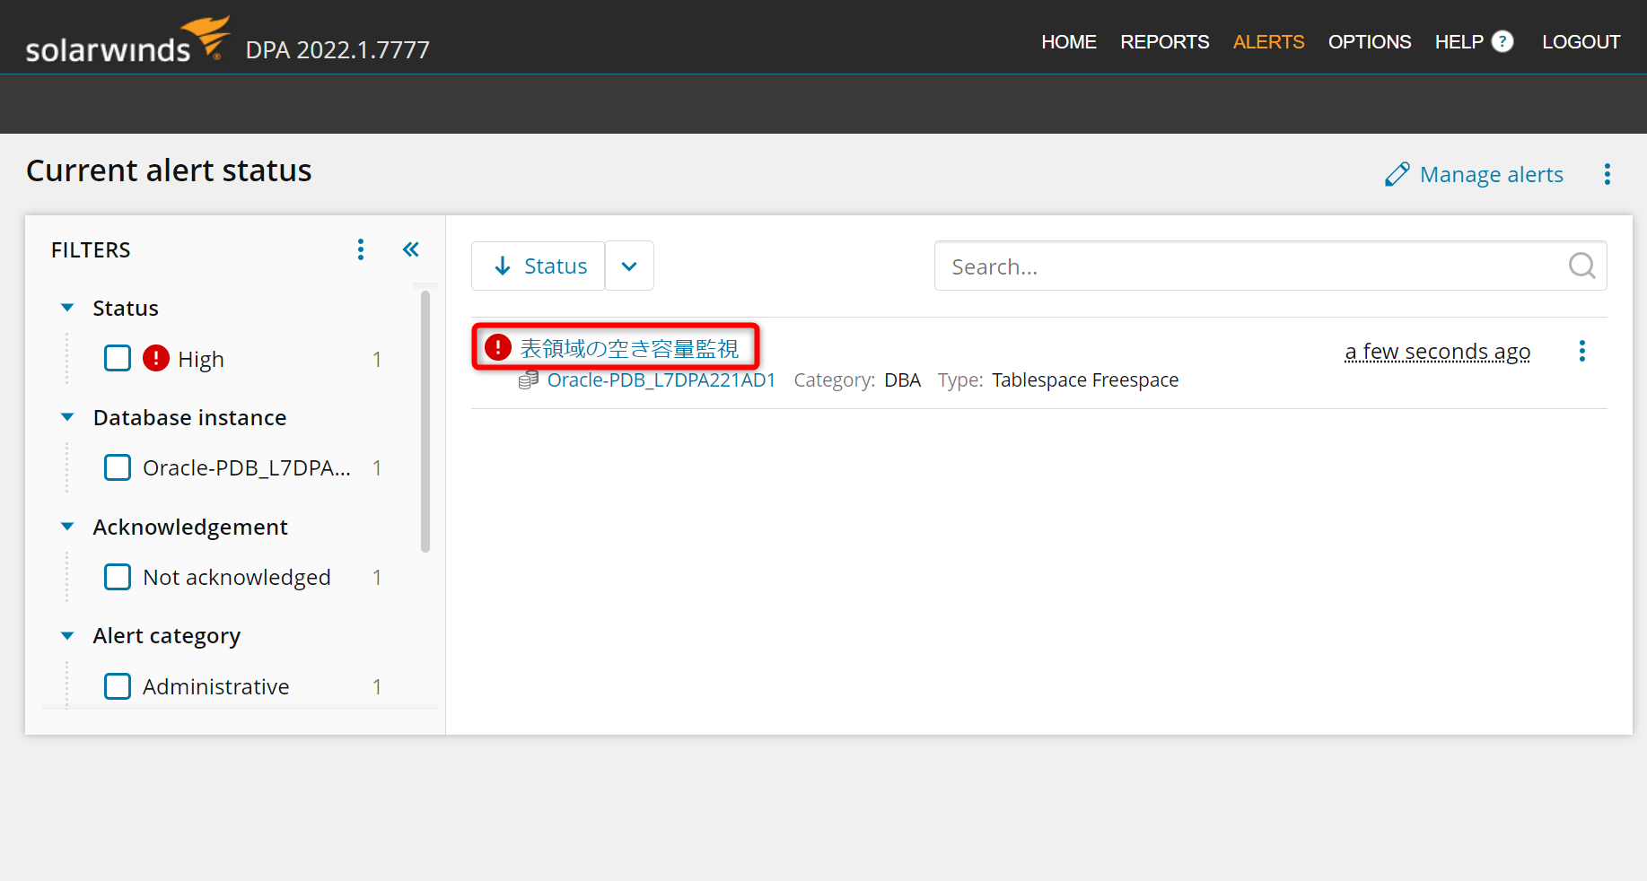Click the Help question mark icon

click(1502, 42)
